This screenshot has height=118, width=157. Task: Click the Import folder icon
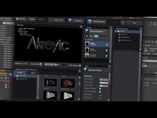17,19
